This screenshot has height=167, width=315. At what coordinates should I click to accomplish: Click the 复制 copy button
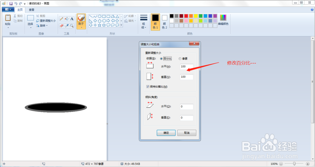[x=18, y=21]
